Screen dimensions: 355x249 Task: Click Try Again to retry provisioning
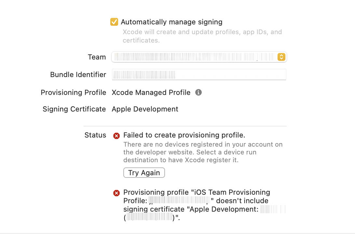pos(144,173)
